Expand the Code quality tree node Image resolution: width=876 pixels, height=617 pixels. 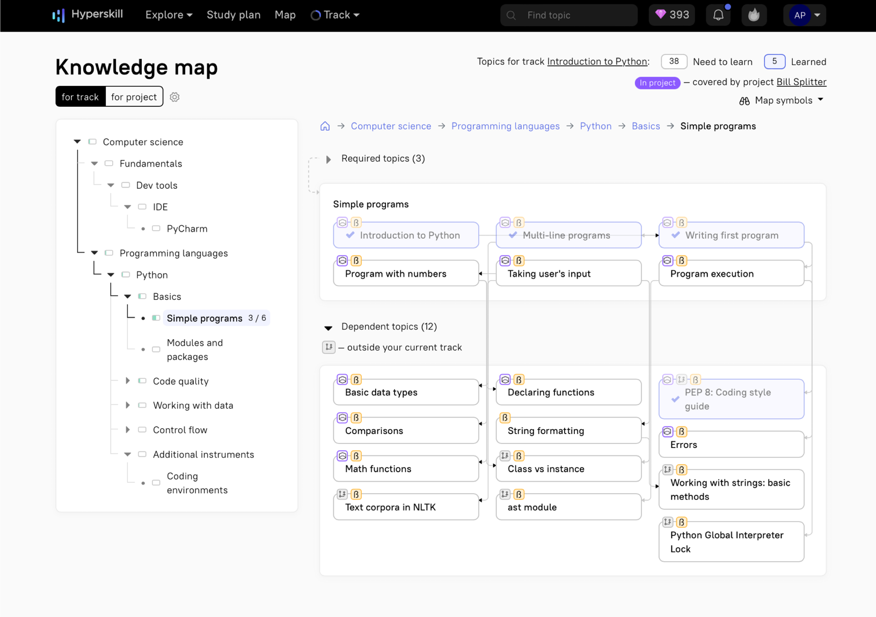coord(128,381)
